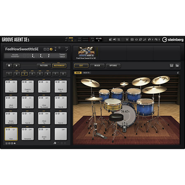Toggle solo on the C1 Kick pad
Viewport: 185px width, 185px height.
click(9, 129)
